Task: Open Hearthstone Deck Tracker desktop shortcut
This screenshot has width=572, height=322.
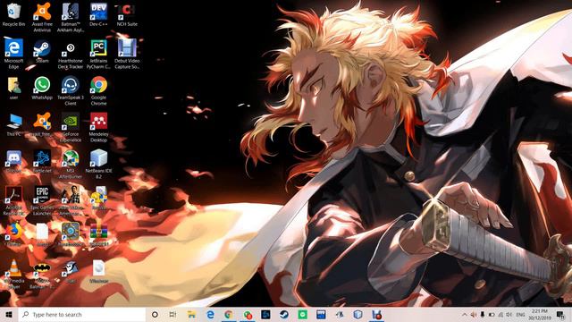Action: coord(70,54)
